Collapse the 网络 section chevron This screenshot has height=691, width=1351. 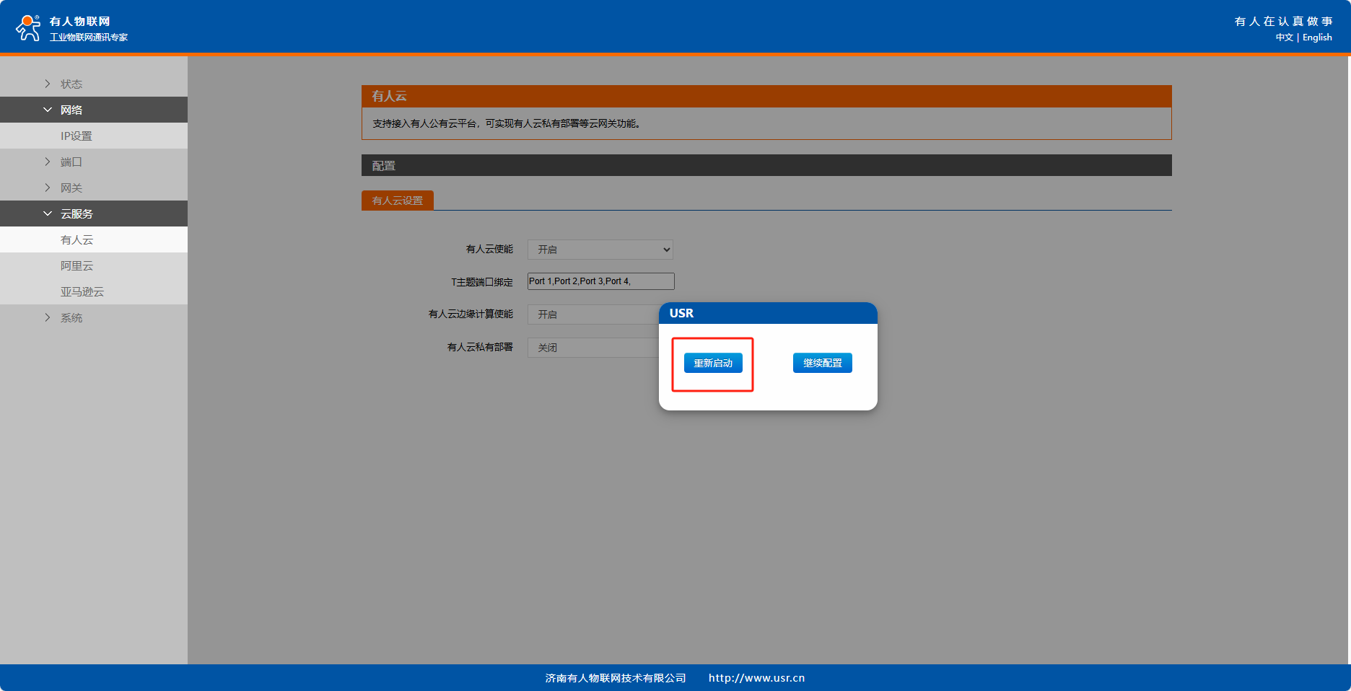(x=48, y=110)
